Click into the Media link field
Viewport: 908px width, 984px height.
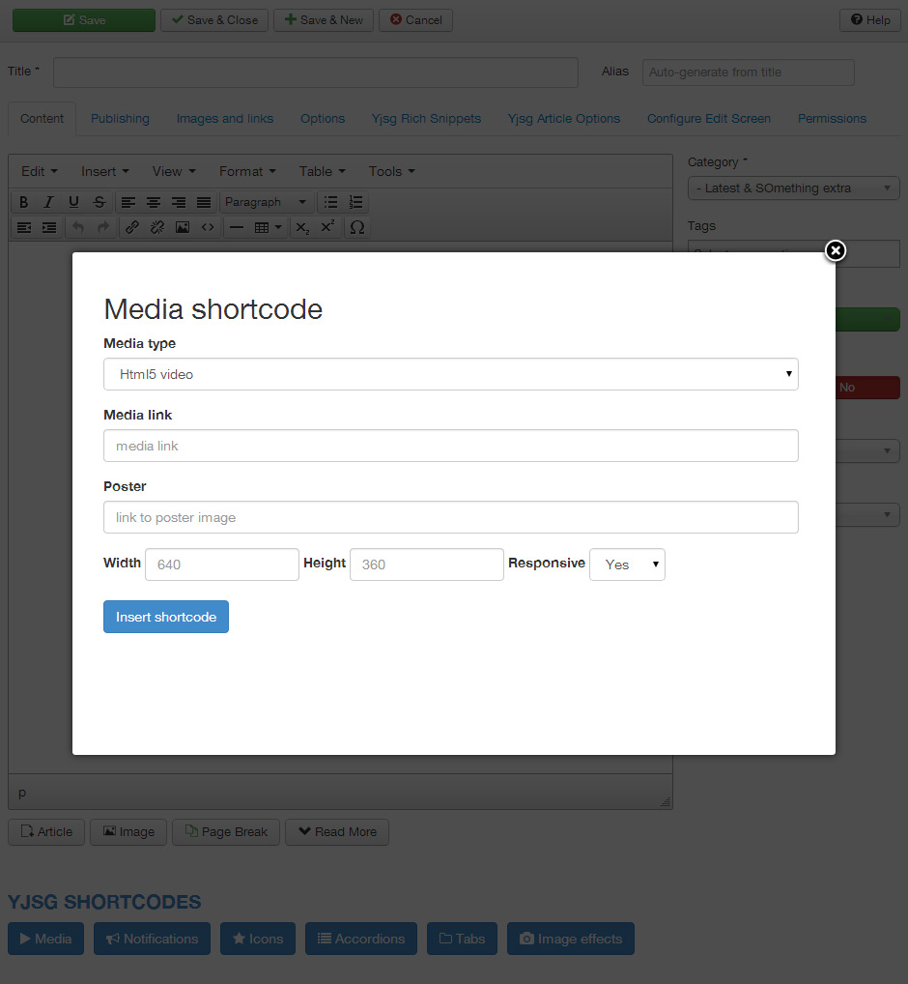tap(450, 446)
